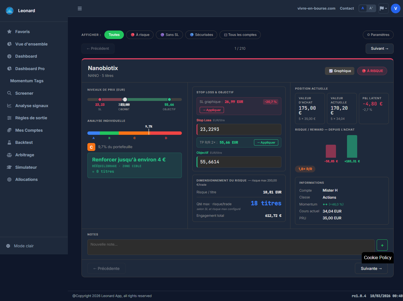The width and height of the screenshot is (403, 301).
Task: Open Graphique for Nanobiotix
Action: click(340, 71)
